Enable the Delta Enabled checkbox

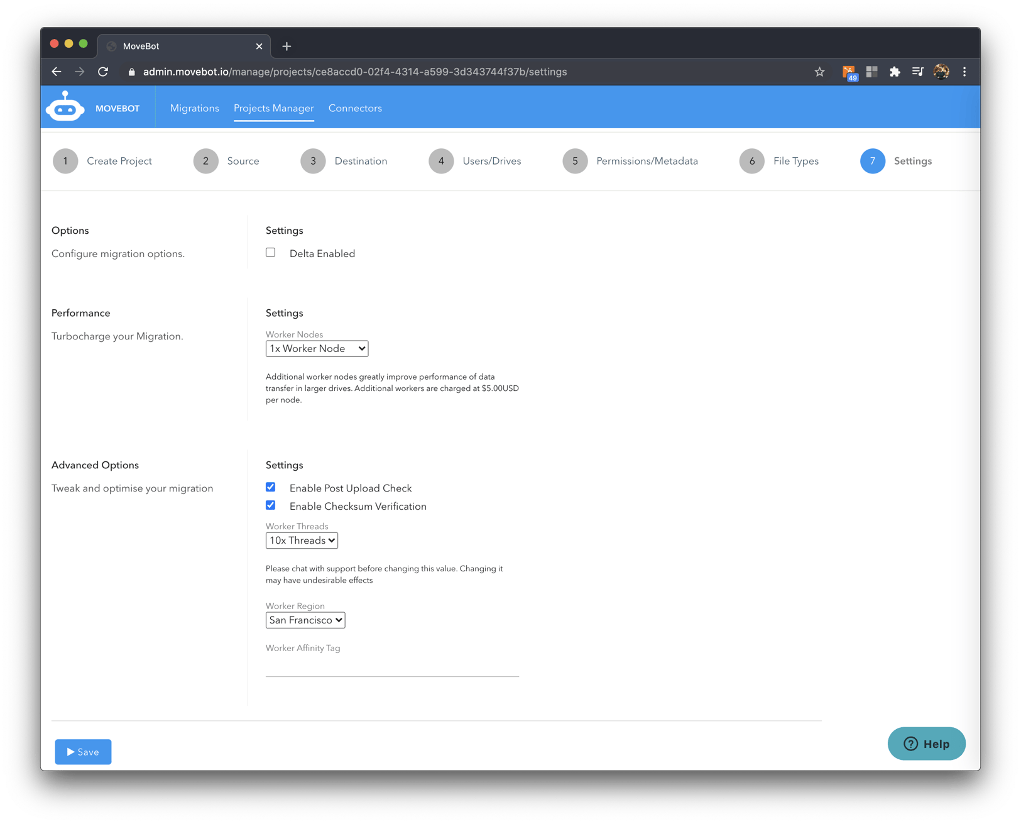tap(270, 252)
